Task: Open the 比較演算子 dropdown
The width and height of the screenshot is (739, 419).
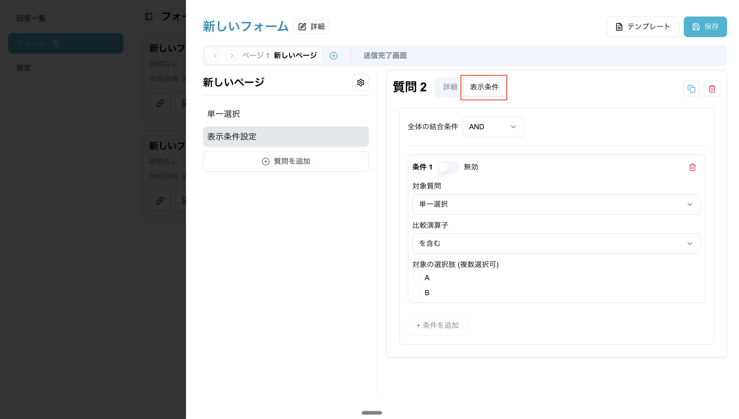Action: coord(556,244)
